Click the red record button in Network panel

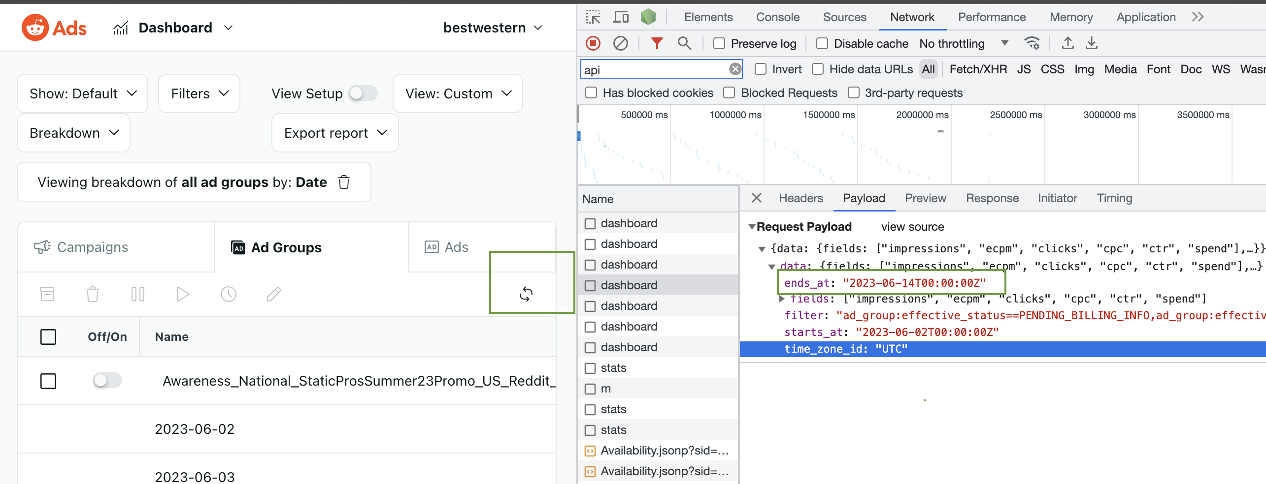pos(593,43)
